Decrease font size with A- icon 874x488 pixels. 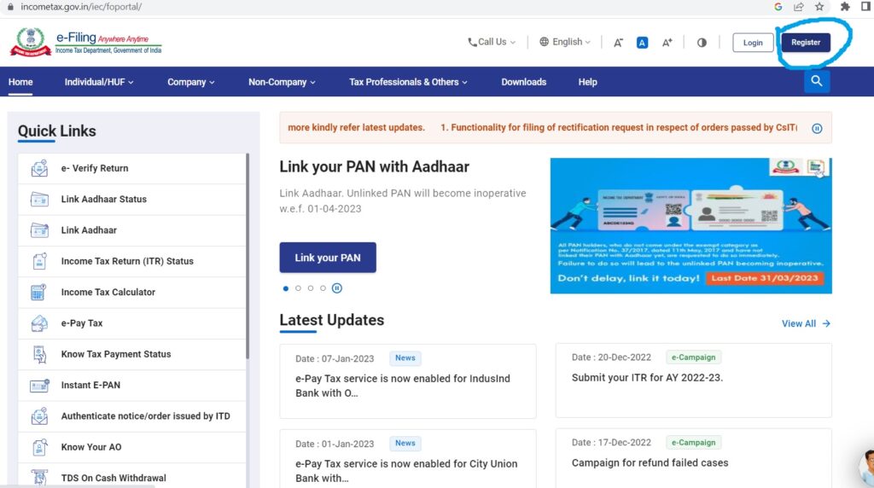618,43
